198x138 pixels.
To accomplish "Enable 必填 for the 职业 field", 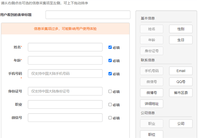I will pos(110,105).
